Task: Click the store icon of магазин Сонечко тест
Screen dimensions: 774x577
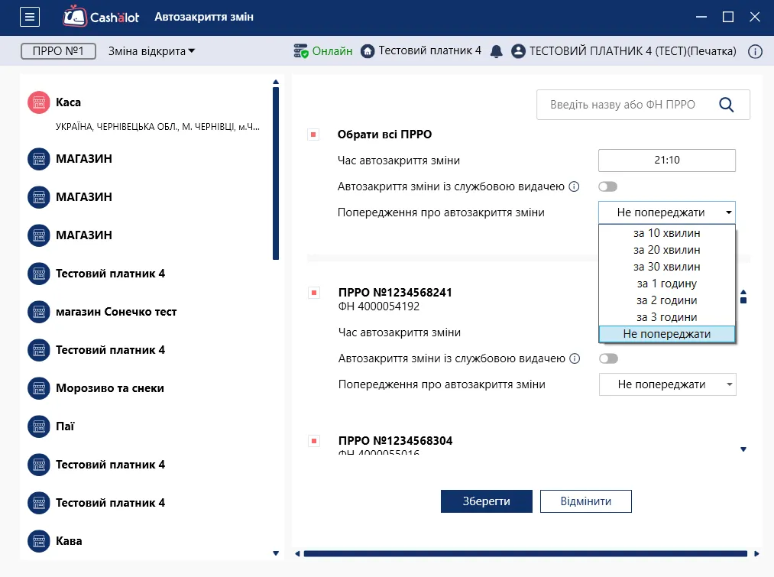Action: (38, 312)
